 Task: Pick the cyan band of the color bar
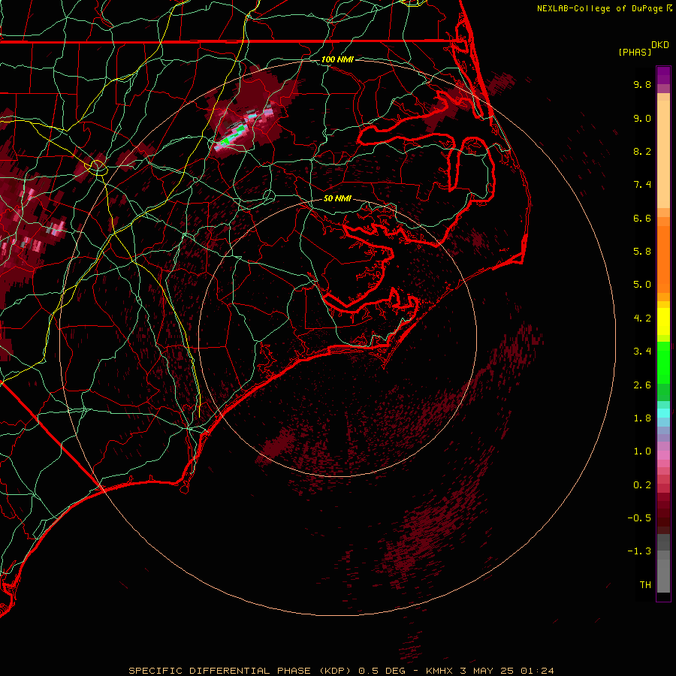pyautogui.click(x=663, y=413)
